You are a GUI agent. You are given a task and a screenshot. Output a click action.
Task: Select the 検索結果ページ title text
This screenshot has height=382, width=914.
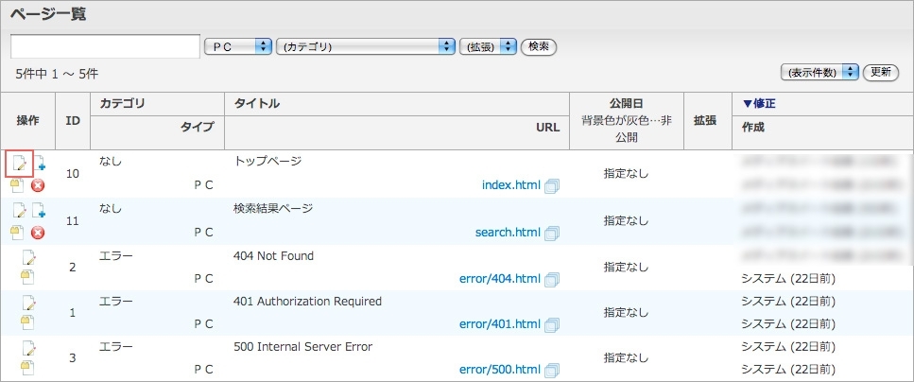[x=273, y=208]
